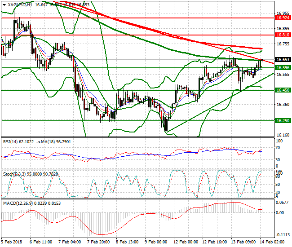
Task: Click the chart menu triangle beside XAGUSD,H1
Action: coord(4,5)
